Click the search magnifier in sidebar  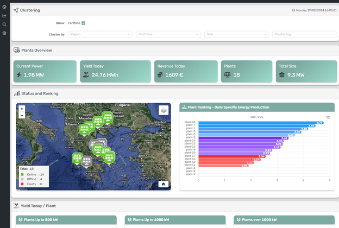tap(4, 24)
